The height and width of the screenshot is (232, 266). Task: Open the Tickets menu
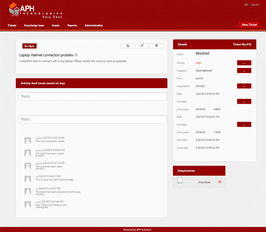[x=12, y=25]
